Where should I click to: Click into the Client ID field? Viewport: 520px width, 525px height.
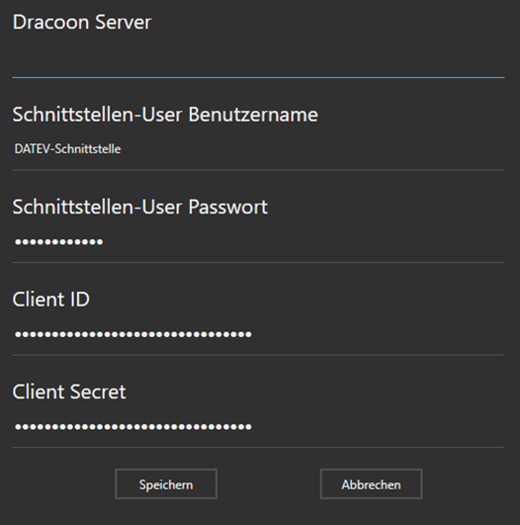[x=258, y=334]
